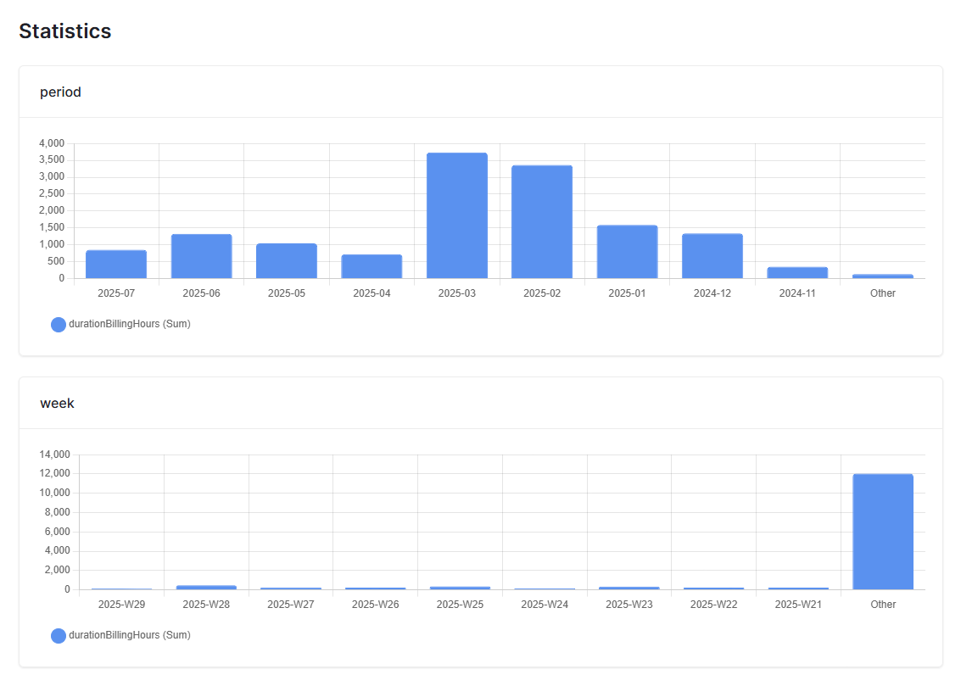Click the 4,000 y-axis value
Viewport: 961px width, 686px height.
tap(52, 143)
